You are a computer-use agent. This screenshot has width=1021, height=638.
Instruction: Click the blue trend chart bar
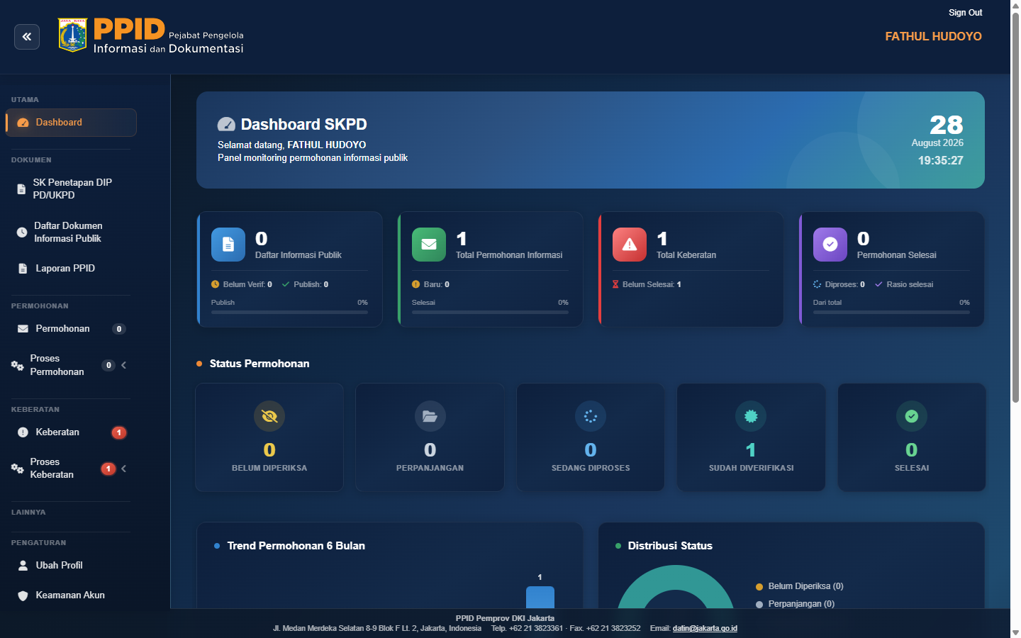[x=540, y=597]
